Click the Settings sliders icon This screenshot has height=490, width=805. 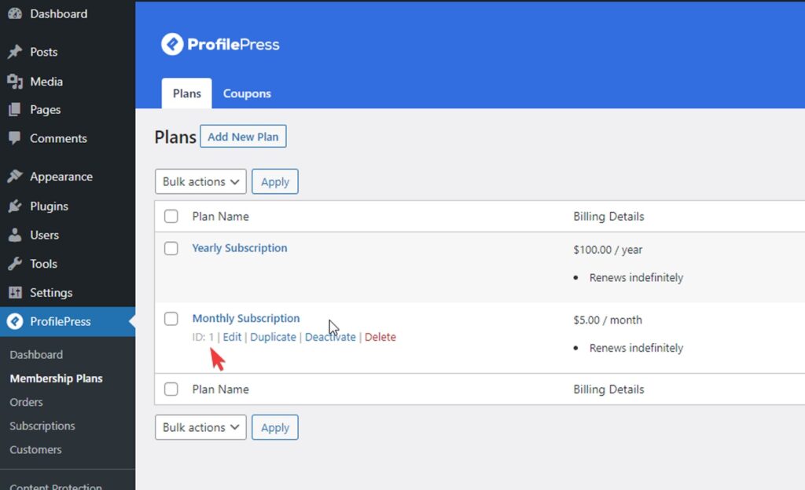15,292
